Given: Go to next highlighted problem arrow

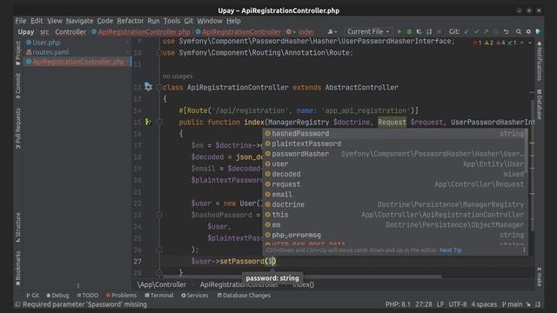Looking at the screenshot, I should point(530,43).
